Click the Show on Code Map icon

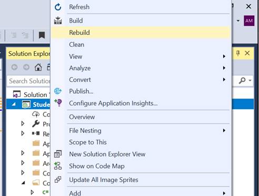point(58,166)
